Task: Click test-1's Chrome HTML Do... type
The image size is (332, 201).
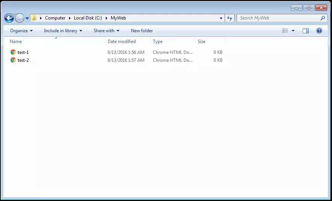Action: (x=173, y=52)
